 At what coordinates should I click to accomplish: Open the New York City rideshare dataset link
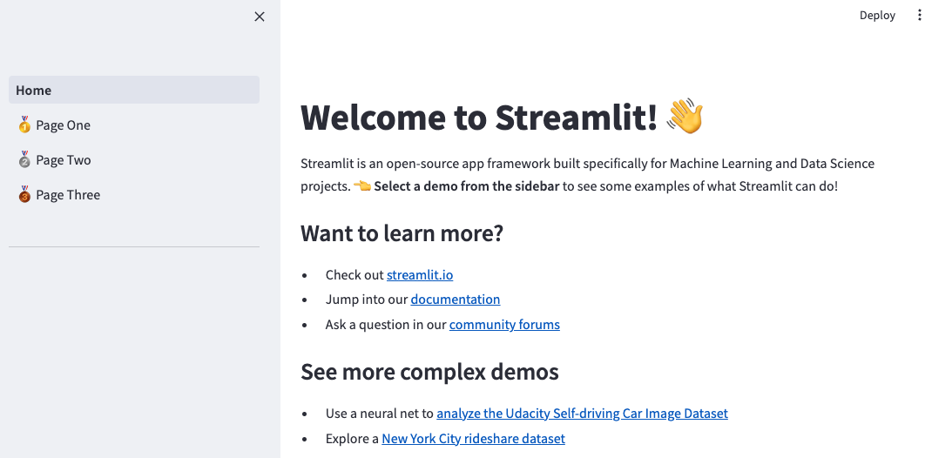(473, 439)
